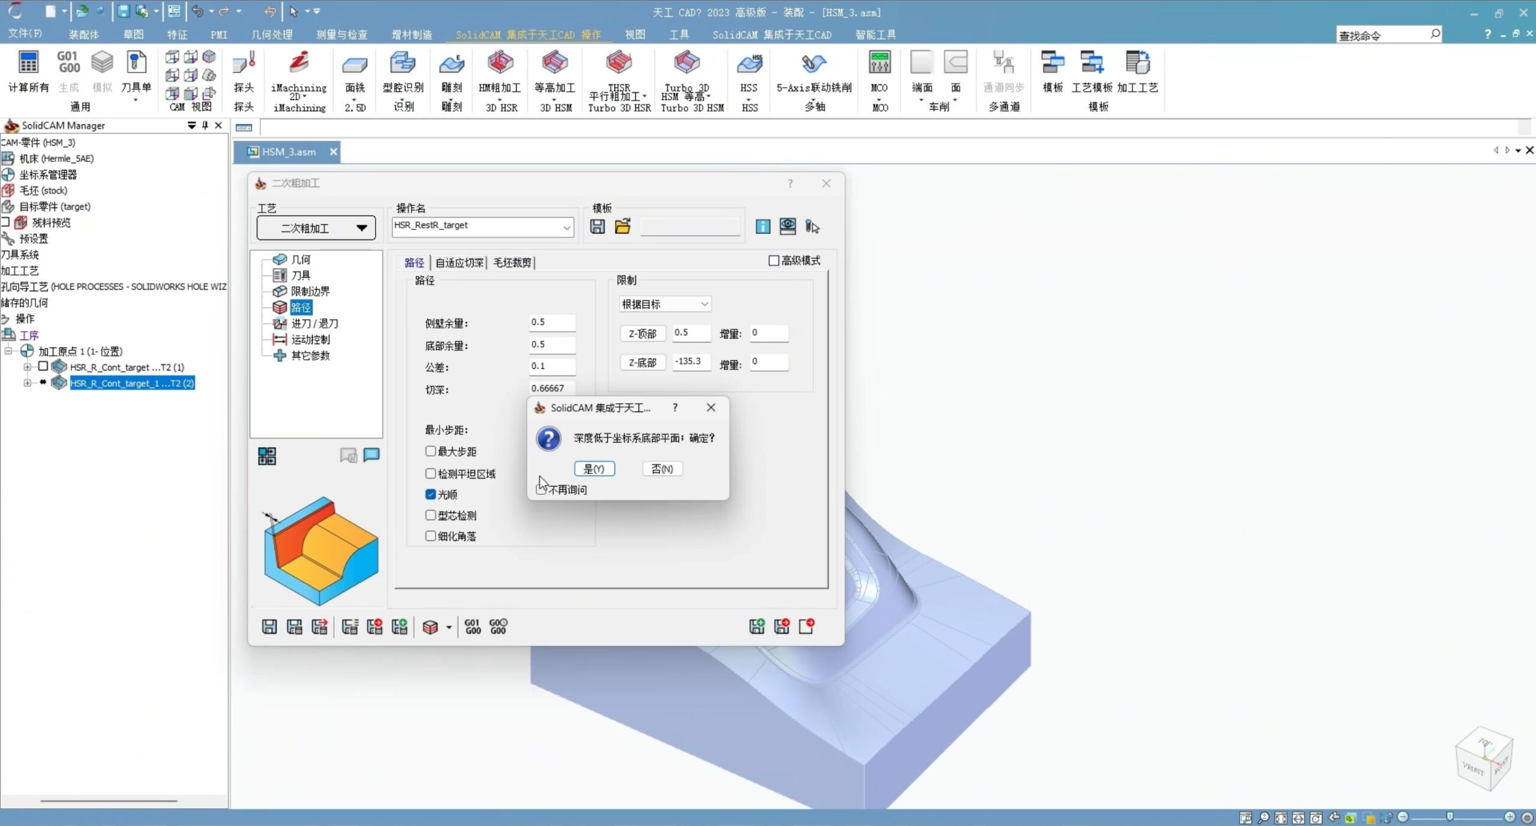Click the parameter grid icon below tree
The width and height of the screenshot is (1536, 826).
point(267,456)
